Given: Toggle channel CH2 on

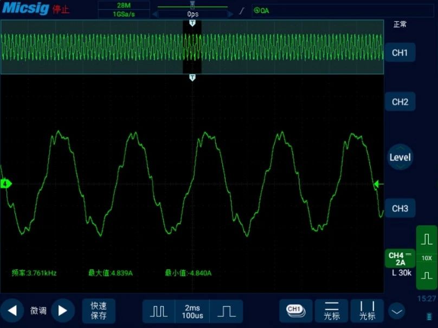Looking at the screenshot, I should pos(400,102).
